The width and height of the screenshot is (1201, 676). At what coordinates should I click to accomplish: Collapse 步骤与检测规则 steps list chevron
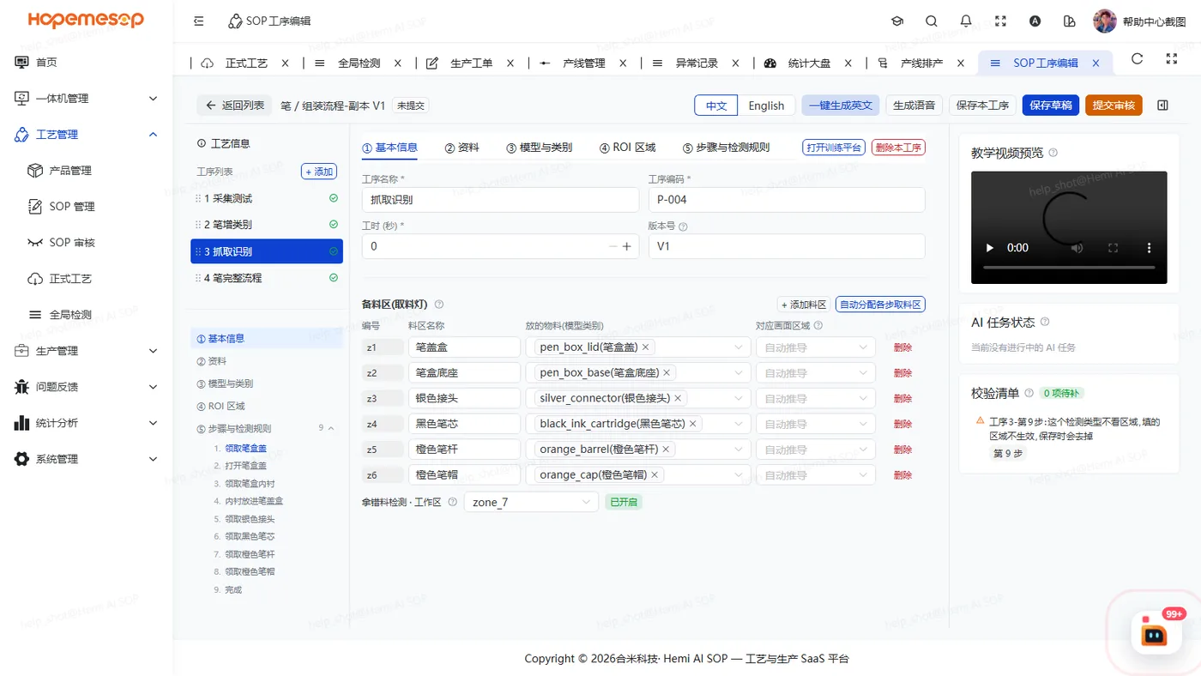331,428
